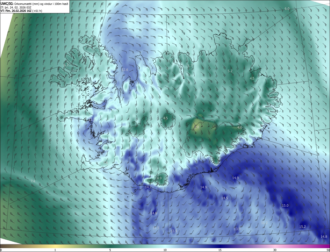Click the 6.0 value label on the map
This screenshot has width=330, height=252.
pyautogui.click(x=287, y=9)
